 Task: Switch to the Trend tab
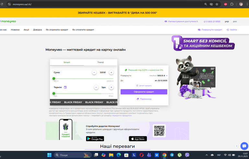click(101, 62)
